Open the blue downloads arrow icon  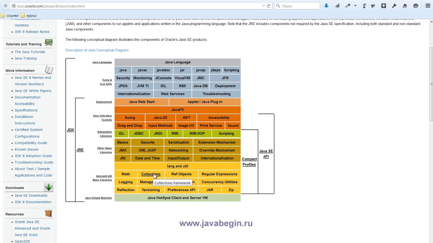pos(326,6)
